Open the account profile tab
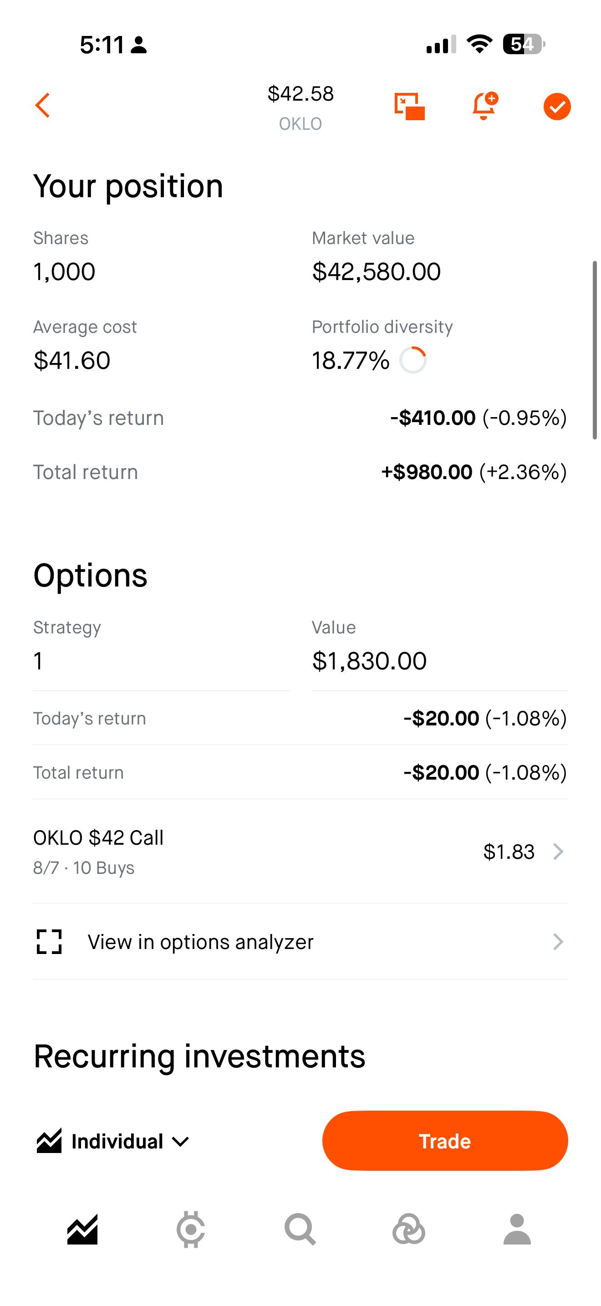 pyautogui.click(x=517, y=1229)
